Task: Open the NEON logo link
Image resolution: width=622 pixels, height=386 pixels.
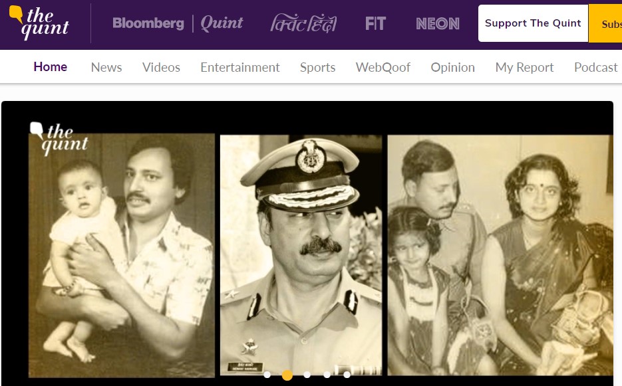Action: point(438,24)
